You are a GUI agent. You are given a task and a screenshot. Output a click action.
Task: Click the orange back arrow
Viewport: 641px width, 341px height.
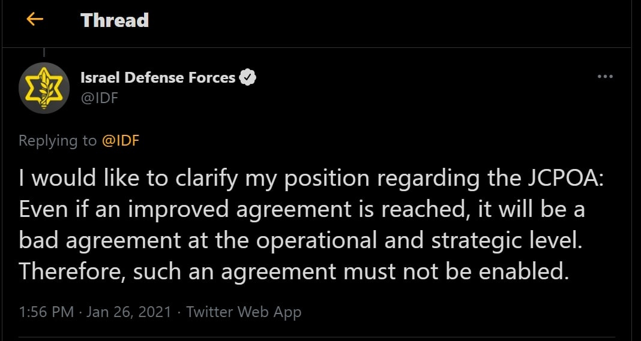coord(35,19)
